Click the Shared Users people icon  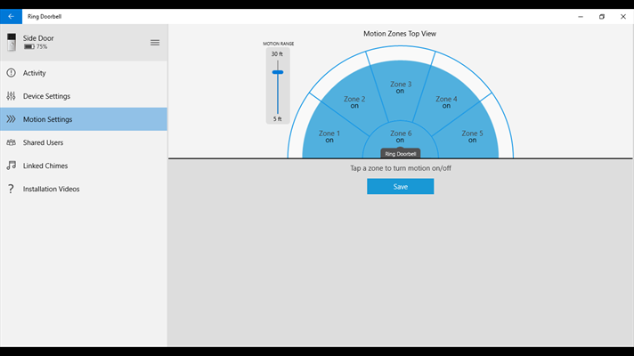pos(11,142)
